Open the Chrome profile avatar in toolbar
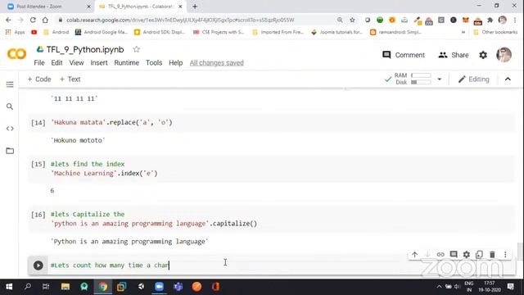Screen dimensions: 524x295 point(502,20)
